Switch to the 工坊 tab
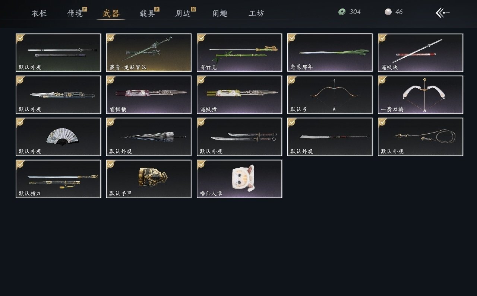Screen dimensions: 477x296 coord(256,13)
